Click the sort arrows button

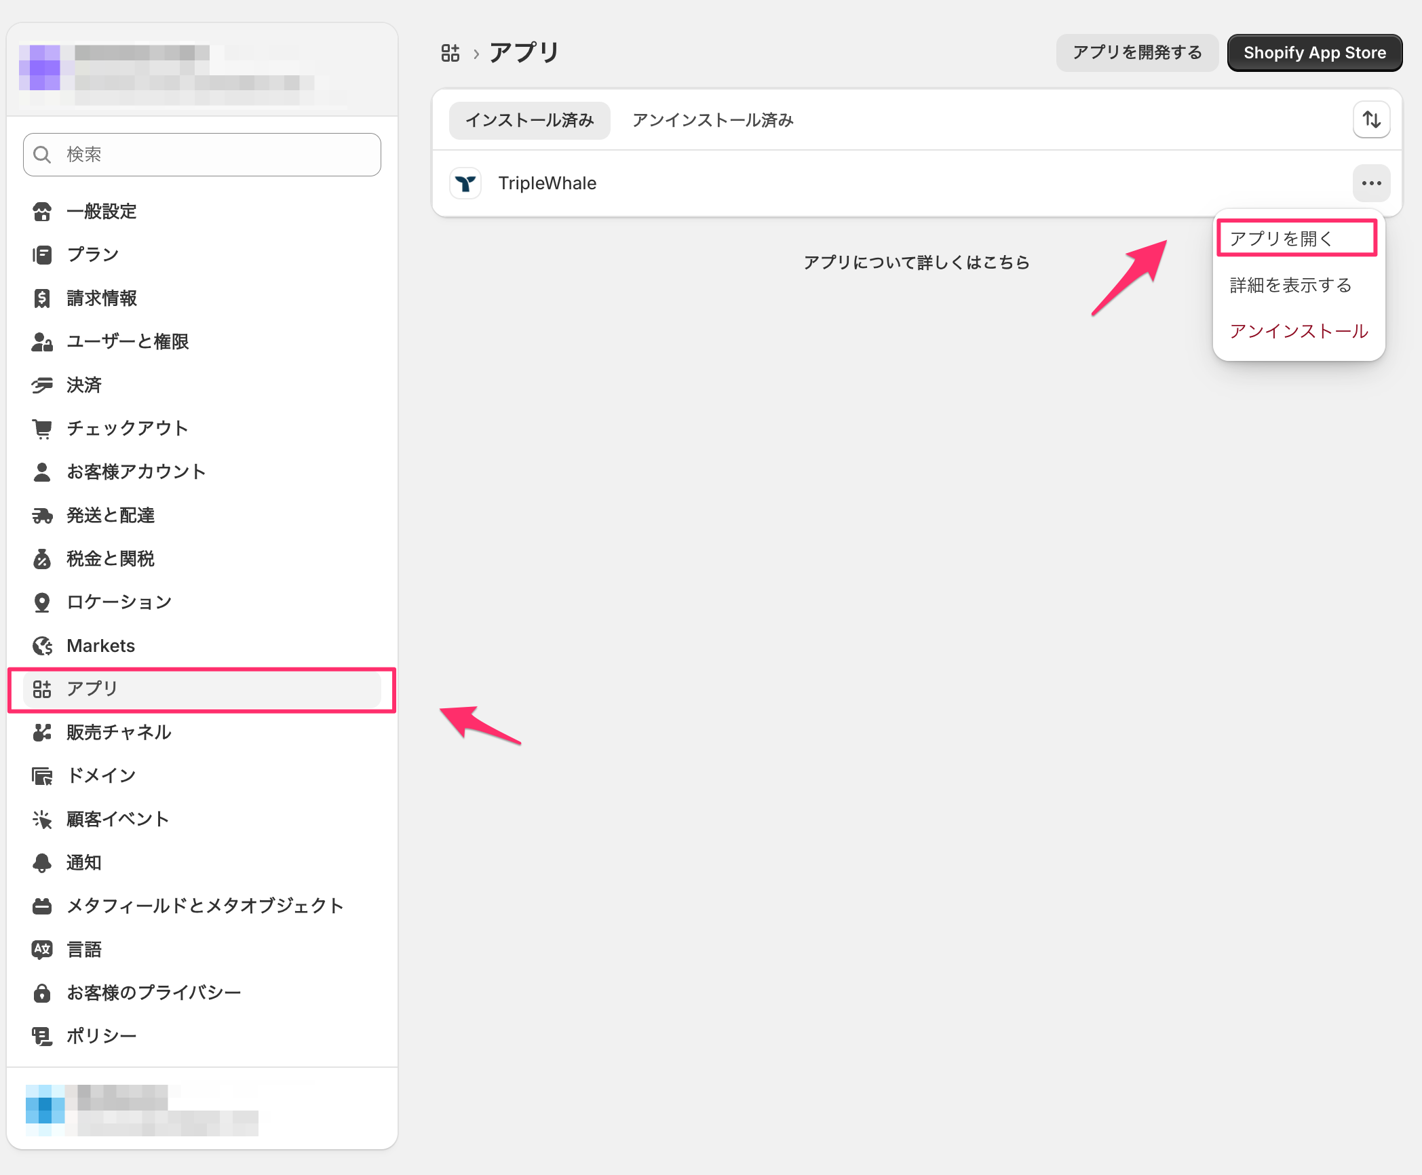pyautogui.click(x=1372, y=120)
